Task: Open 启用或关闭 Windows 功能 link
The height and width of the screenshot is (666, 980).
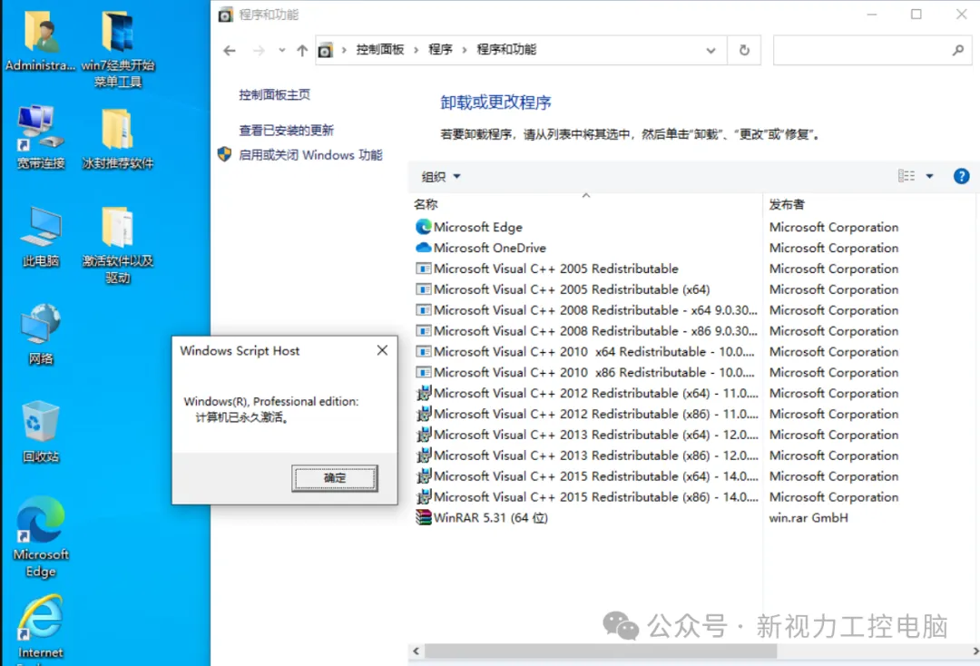Action: 310,155
